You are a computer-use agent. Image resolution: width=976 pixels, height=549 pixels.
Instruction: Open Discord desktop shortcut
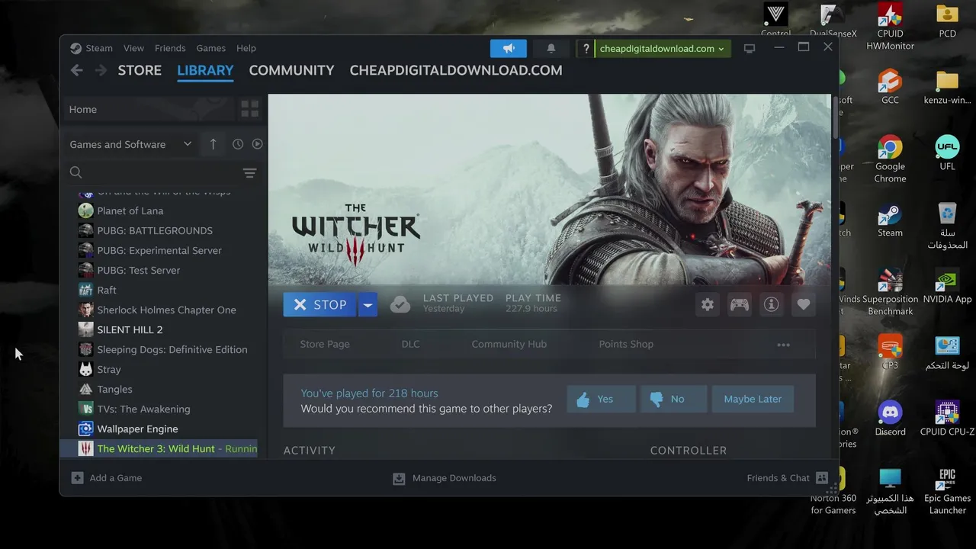[x=890, y=419]
